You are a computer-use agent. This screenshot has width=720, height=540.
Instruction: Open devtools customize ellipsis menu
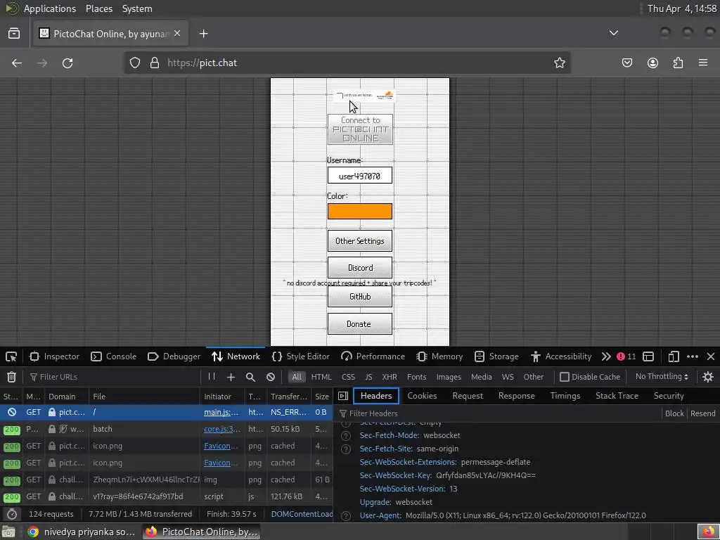693,356
